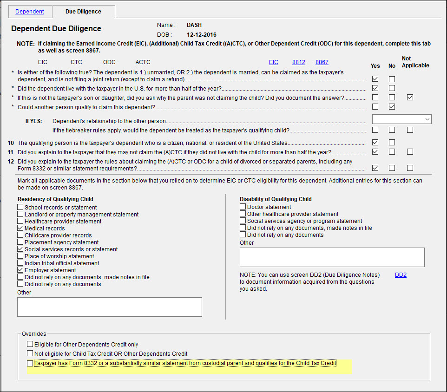Toggle Not Applicable for not taxpayer's son or daughter
Screen dimensions: 447x392
pos(410,98)
